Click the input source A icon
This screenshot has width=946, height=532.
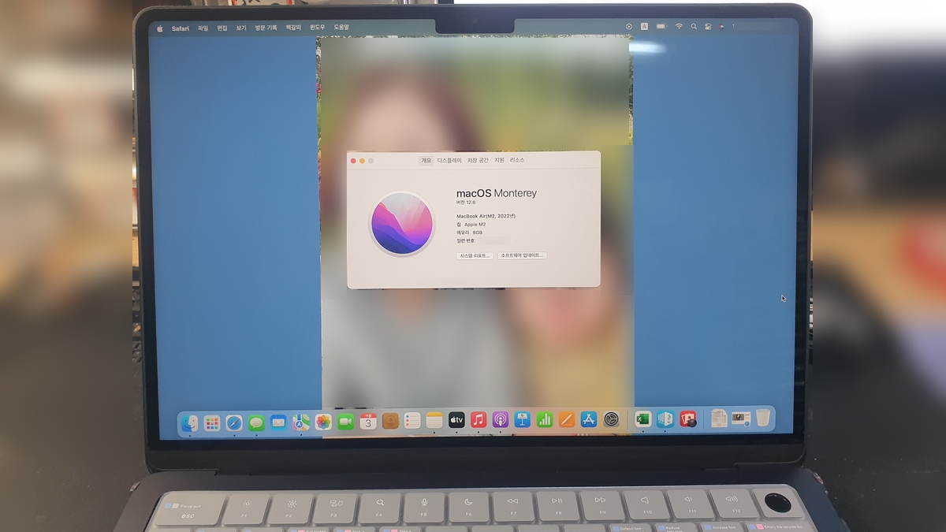pyautogui.click(x=644, y=26)
